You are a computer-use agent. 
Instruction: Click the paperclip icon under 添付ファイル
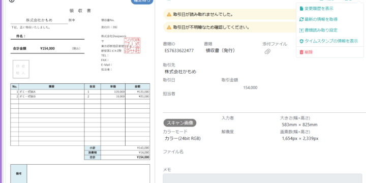tap(267, 51)
